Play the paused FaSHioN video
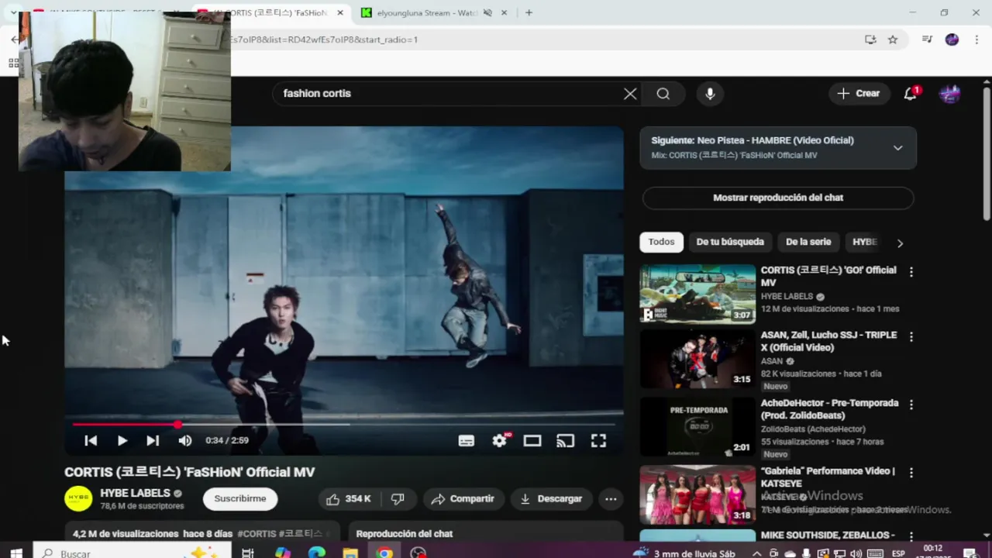Screen dimensions: 992x558 (x=122, y=440)
